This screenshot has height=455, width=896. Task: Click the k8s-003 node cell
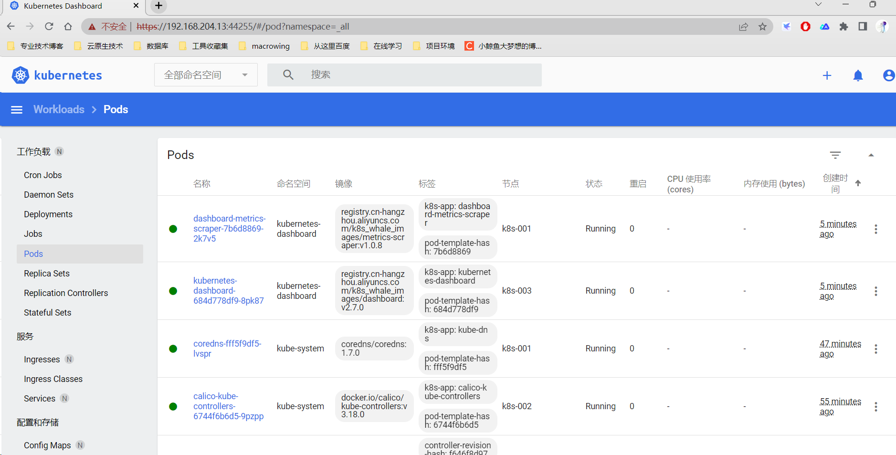click(x=517, y=291)
